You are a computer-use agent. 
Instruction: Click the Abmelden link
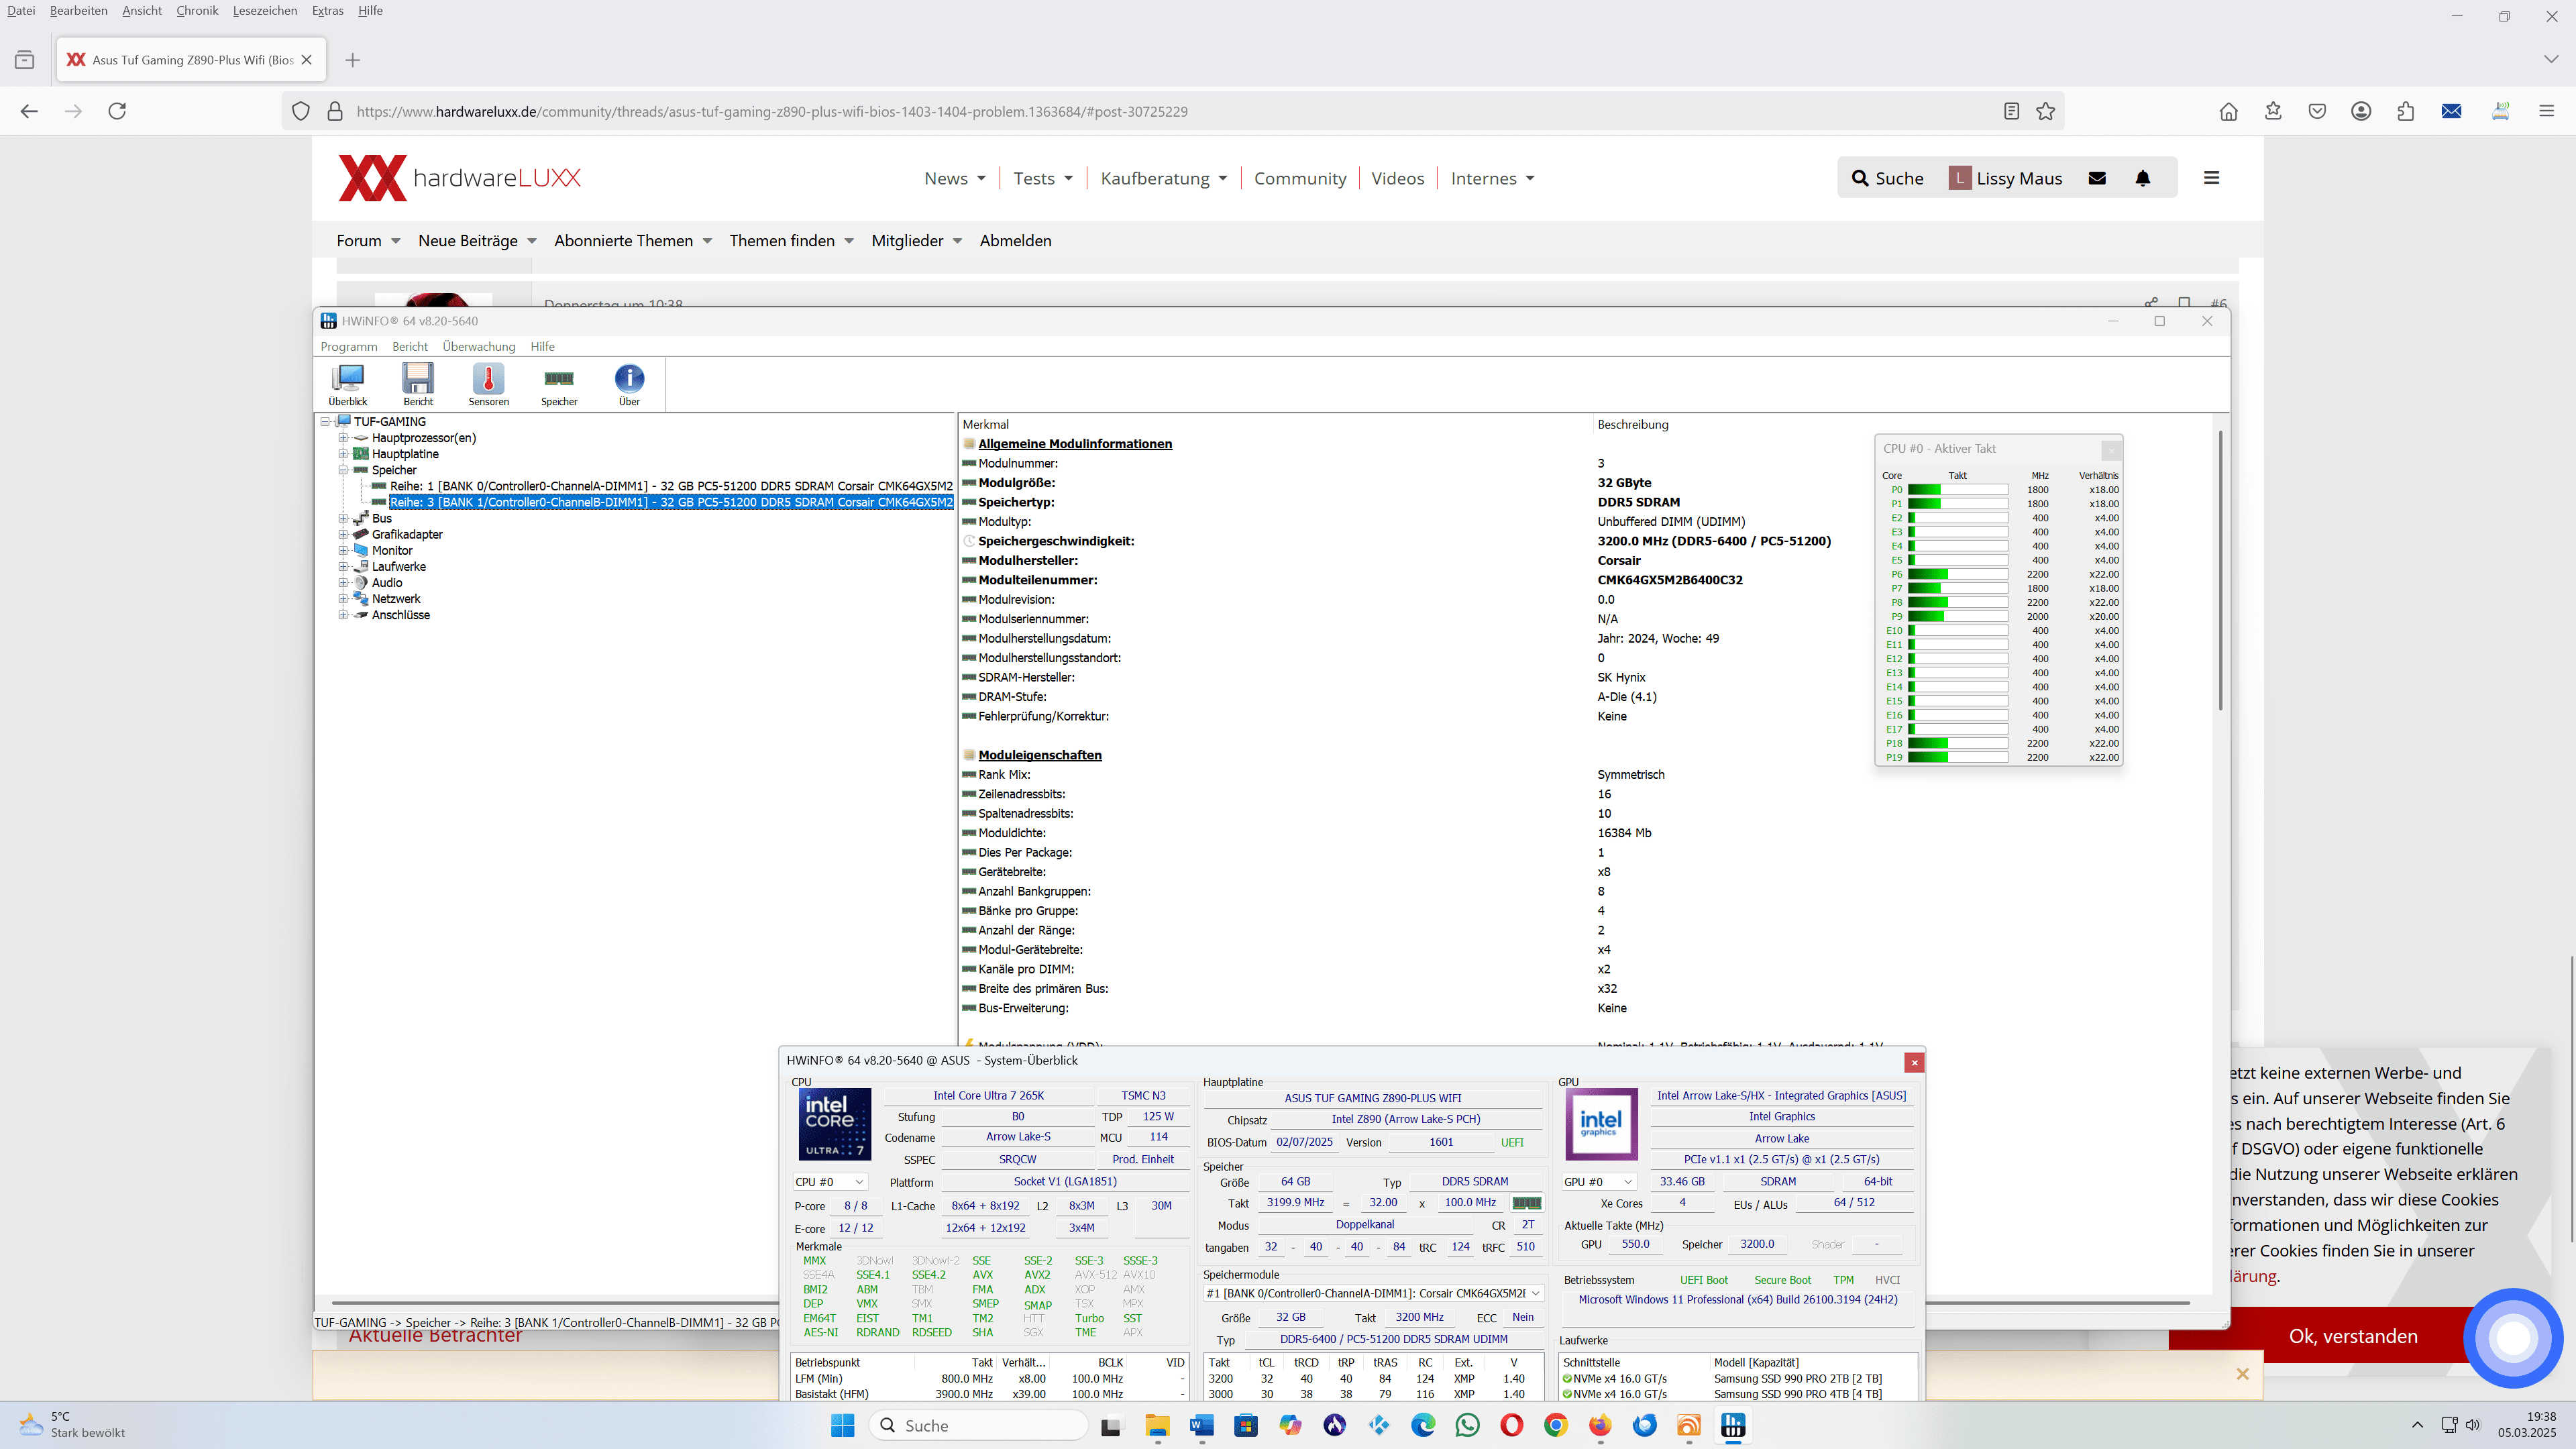click(1015, 241)
